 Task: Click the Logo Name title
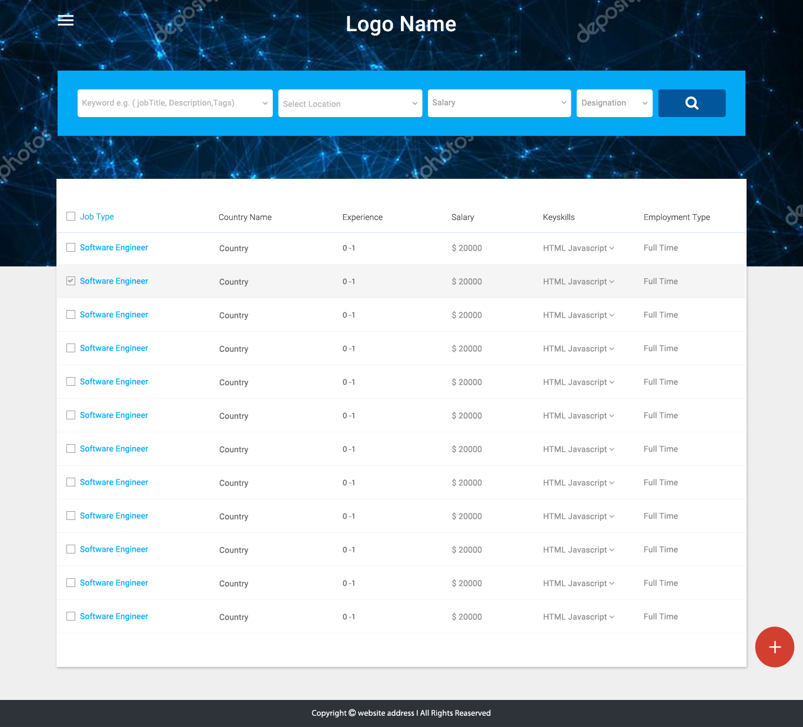[x=401, y=24]
